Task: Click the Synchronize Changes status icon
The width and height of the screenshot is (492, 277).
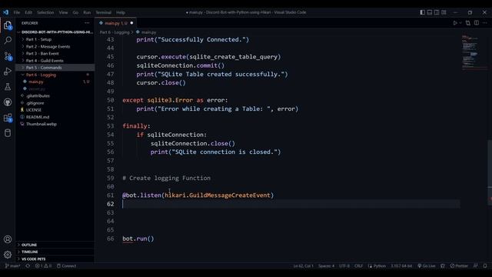Action: click(28, 266)
